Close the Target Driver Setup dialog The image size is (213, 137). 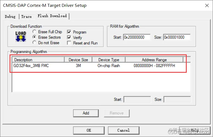[207, 5]
